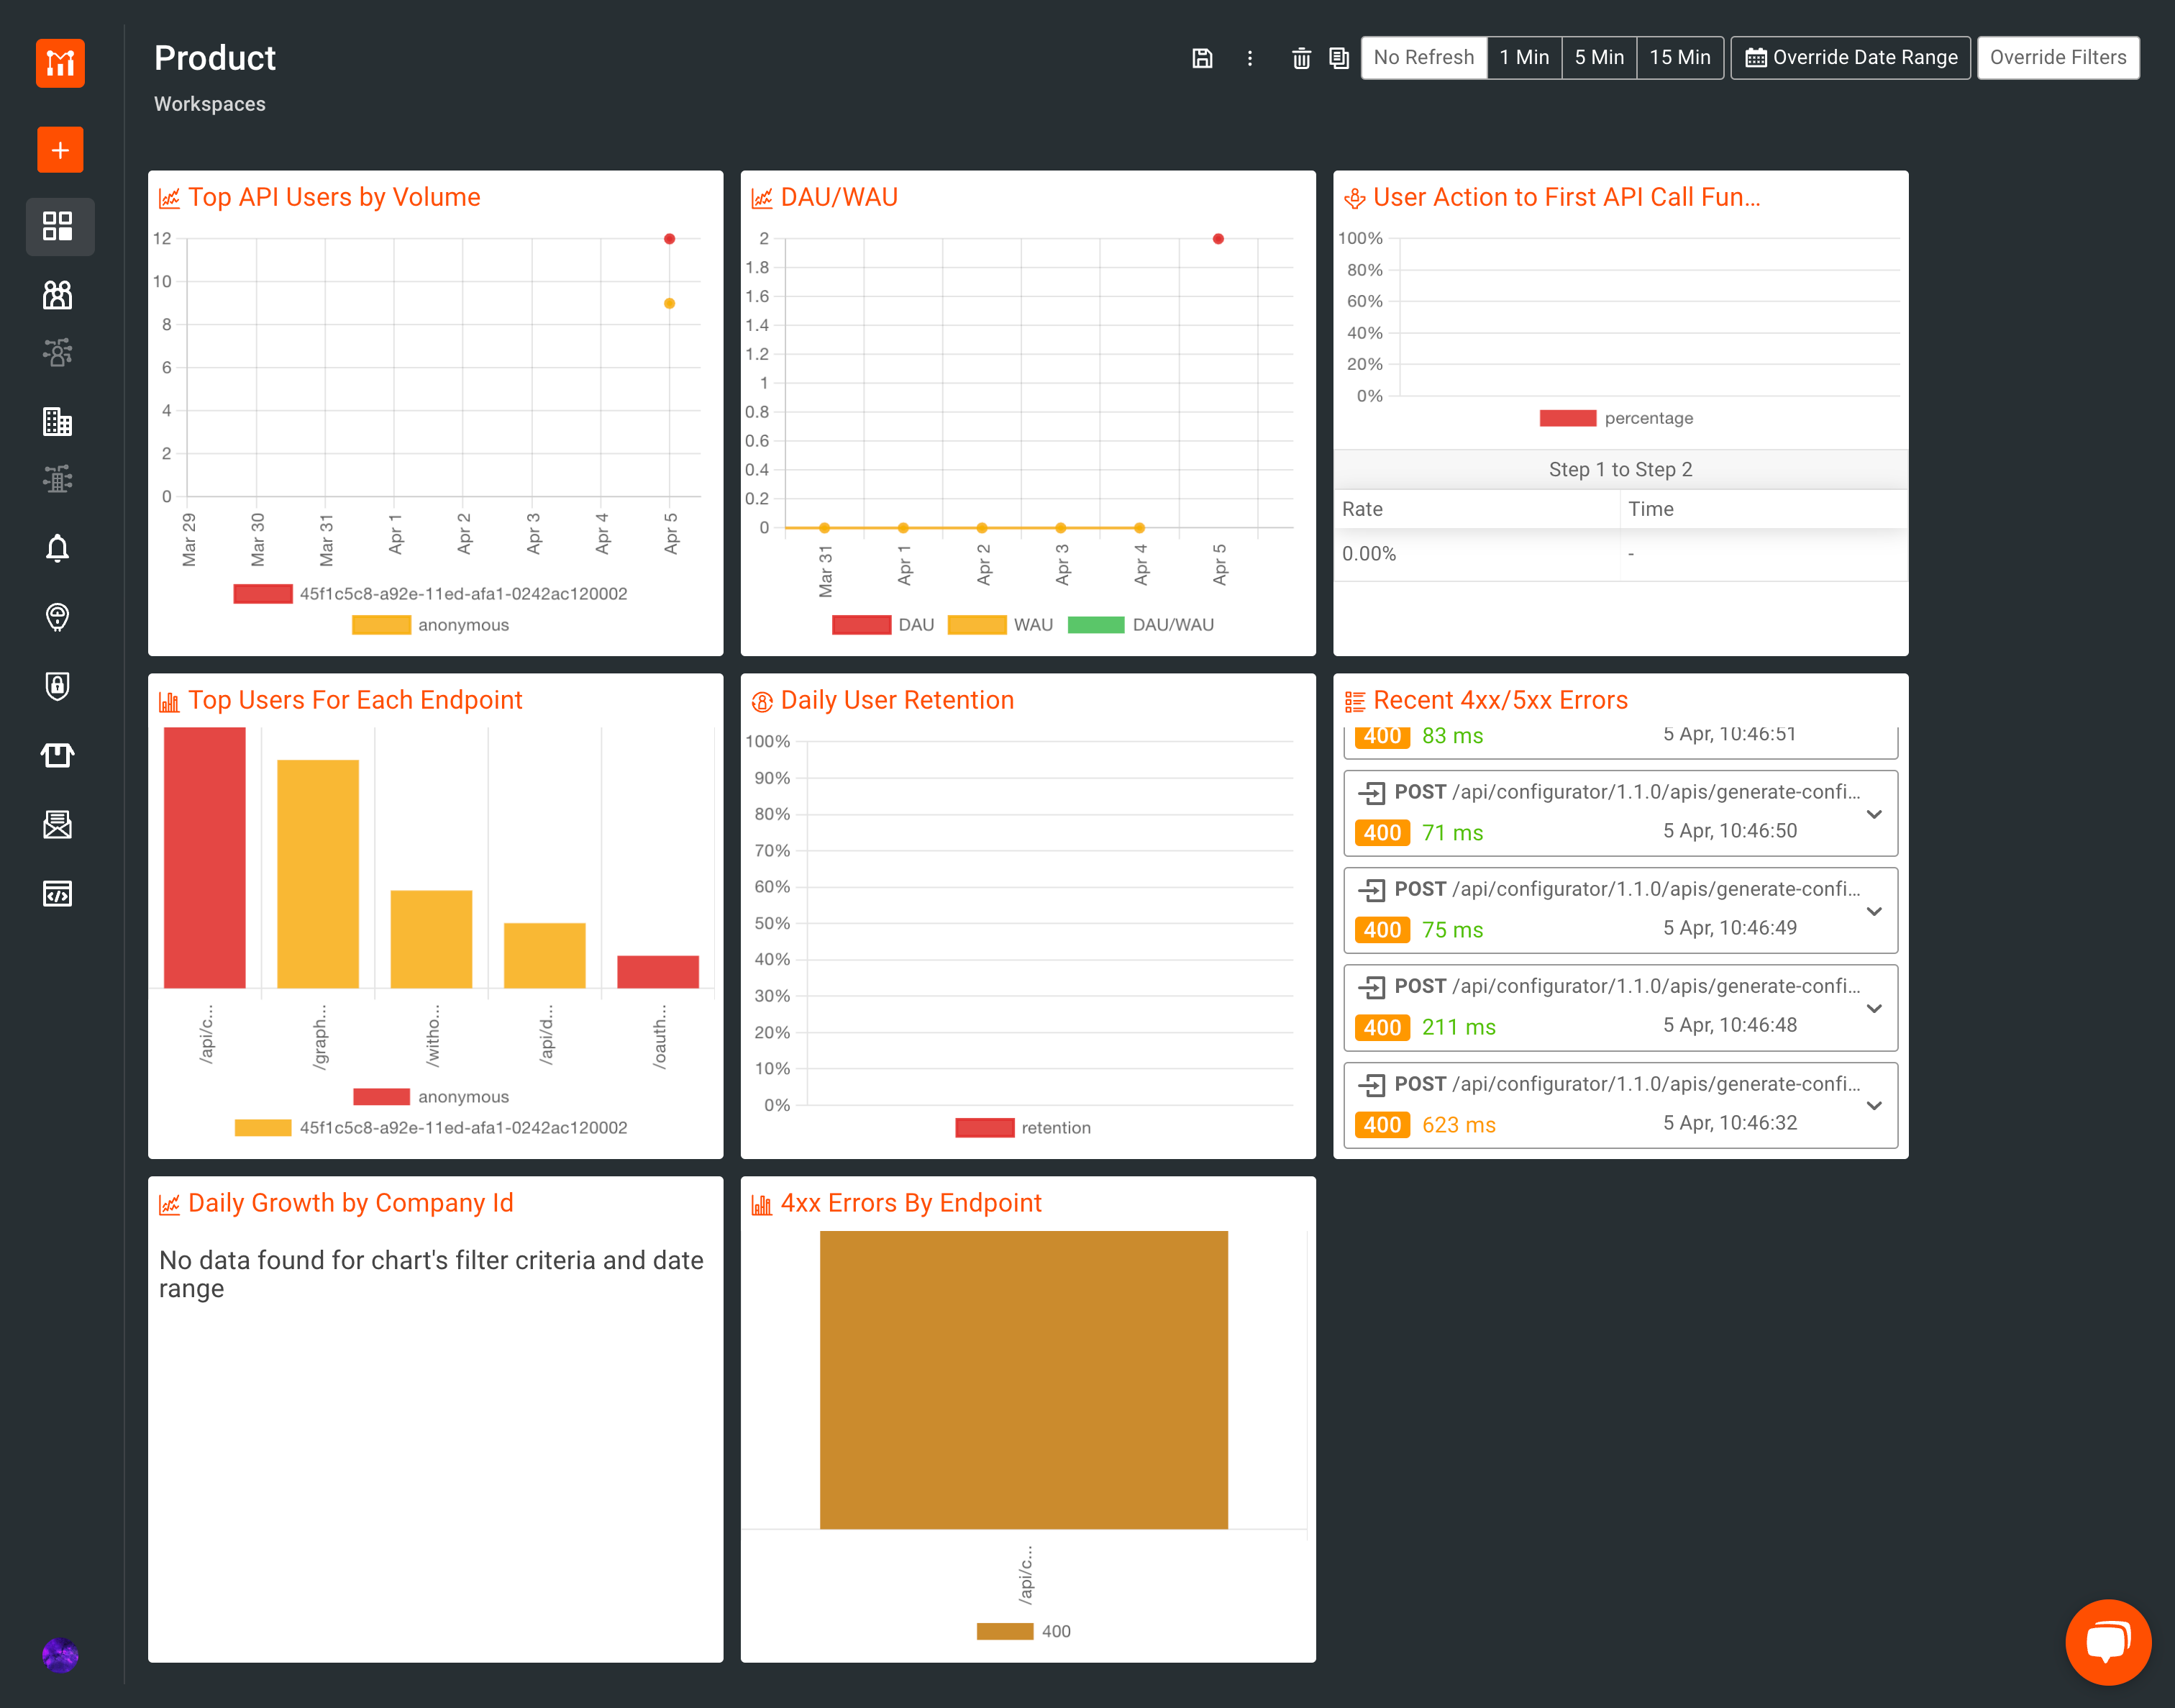Toggle the DAU/WAU green legend series

click(x=1141, y=624)
